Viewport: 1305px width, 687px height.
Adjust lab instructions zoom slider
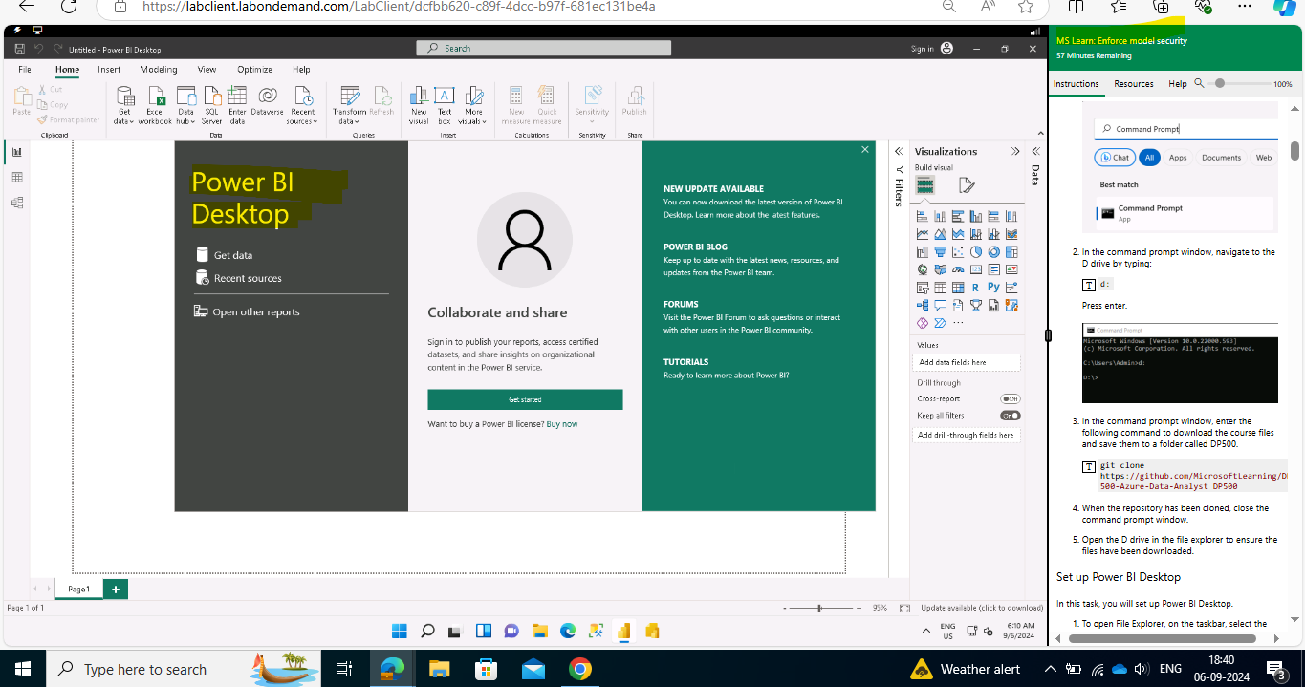coord(1220,84)
